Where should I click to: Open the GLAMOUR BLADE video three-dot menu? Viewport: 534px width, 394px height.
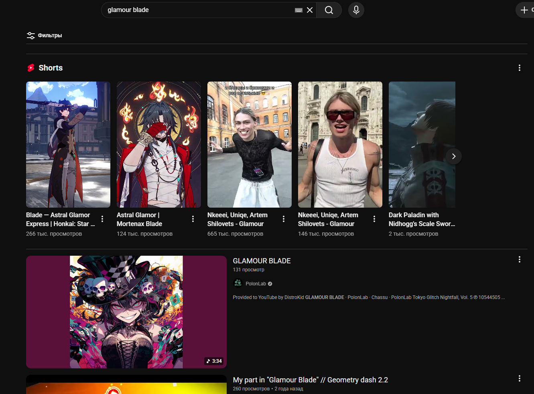(x=520, y=260)
